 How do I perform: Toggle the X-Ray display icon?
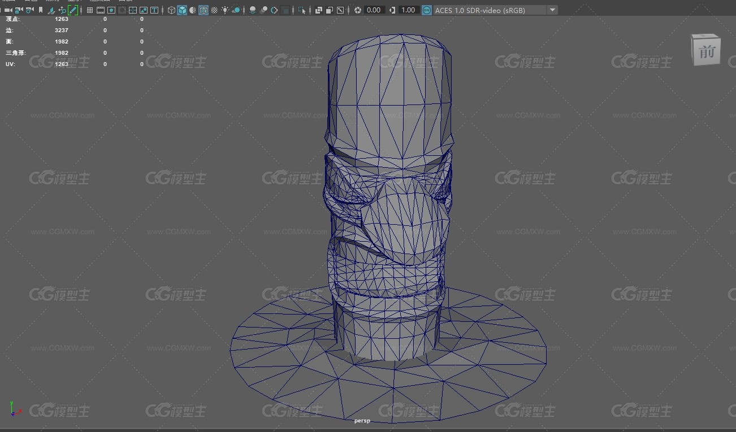coord(319,10)
